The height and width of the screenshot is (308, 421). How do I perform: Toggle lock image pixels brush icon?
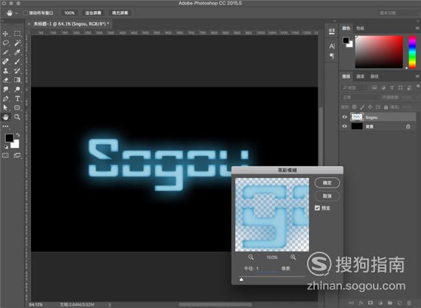point(362,107)
